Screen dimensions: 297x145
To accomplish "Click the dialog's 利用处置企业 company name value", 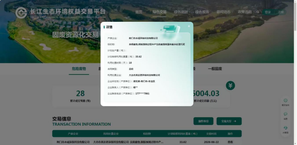I will pos(144,75).
